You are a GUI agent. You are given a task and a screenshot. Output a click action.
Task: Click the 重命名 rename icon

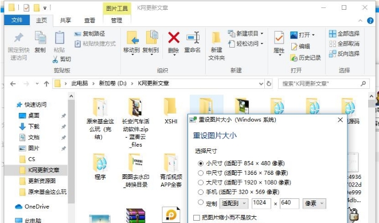coord(193,38)
